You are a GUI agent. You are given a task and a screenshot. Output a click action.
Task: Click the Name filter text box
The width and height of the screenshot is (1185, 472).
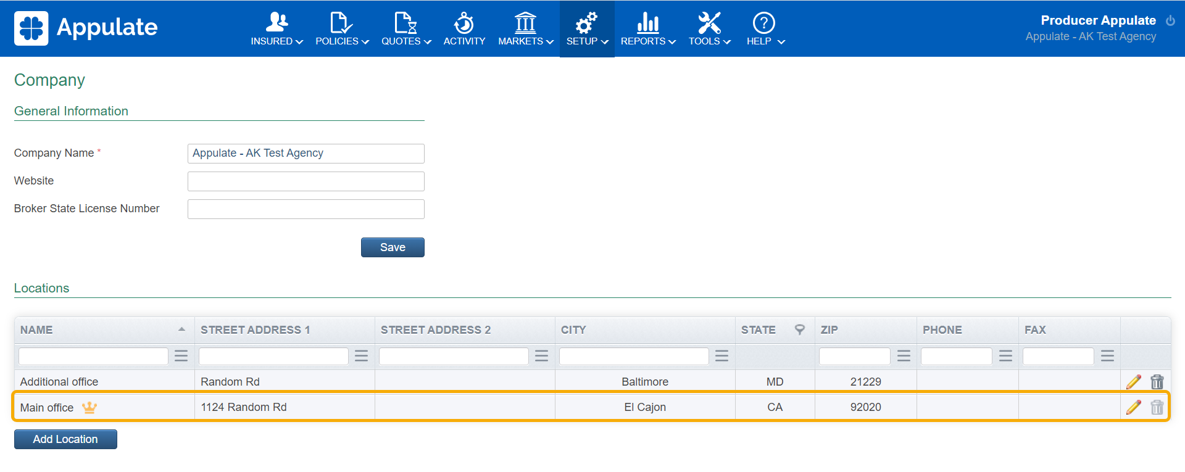coord(93,356)
